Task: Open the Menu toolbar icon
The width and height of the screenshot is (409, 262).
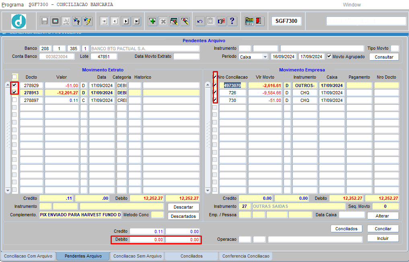Action: point(249,21)
